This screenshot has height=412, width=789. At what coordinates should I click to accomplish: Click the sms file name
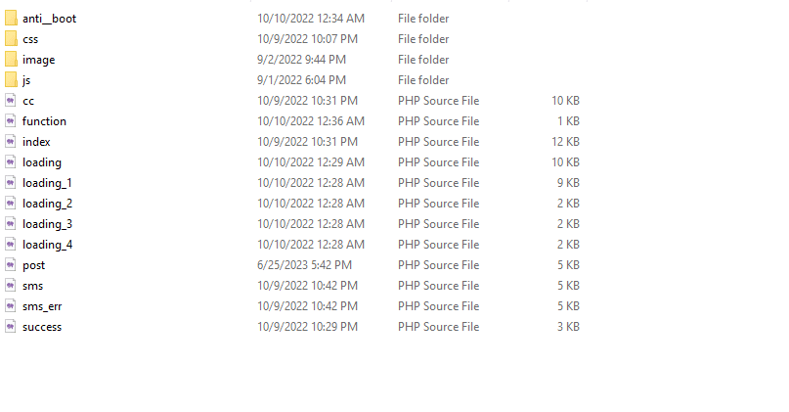32,286
